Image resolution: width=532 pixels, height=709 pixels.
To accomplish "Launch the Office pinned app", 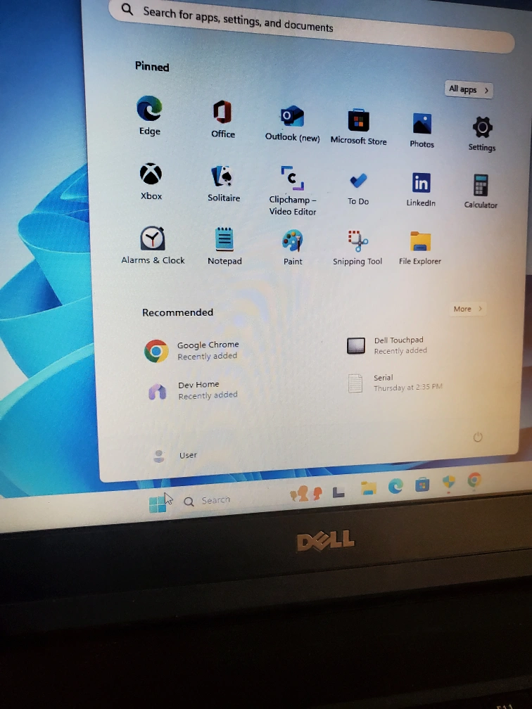I will click(x=222, y=113).
